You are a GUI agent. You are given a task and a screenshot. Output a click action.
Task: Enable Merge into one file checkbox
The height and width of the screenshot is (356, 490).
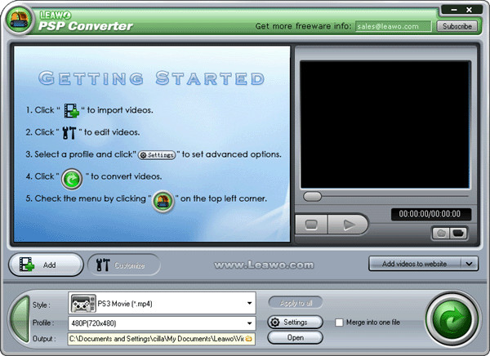click(x=339, y=323)
